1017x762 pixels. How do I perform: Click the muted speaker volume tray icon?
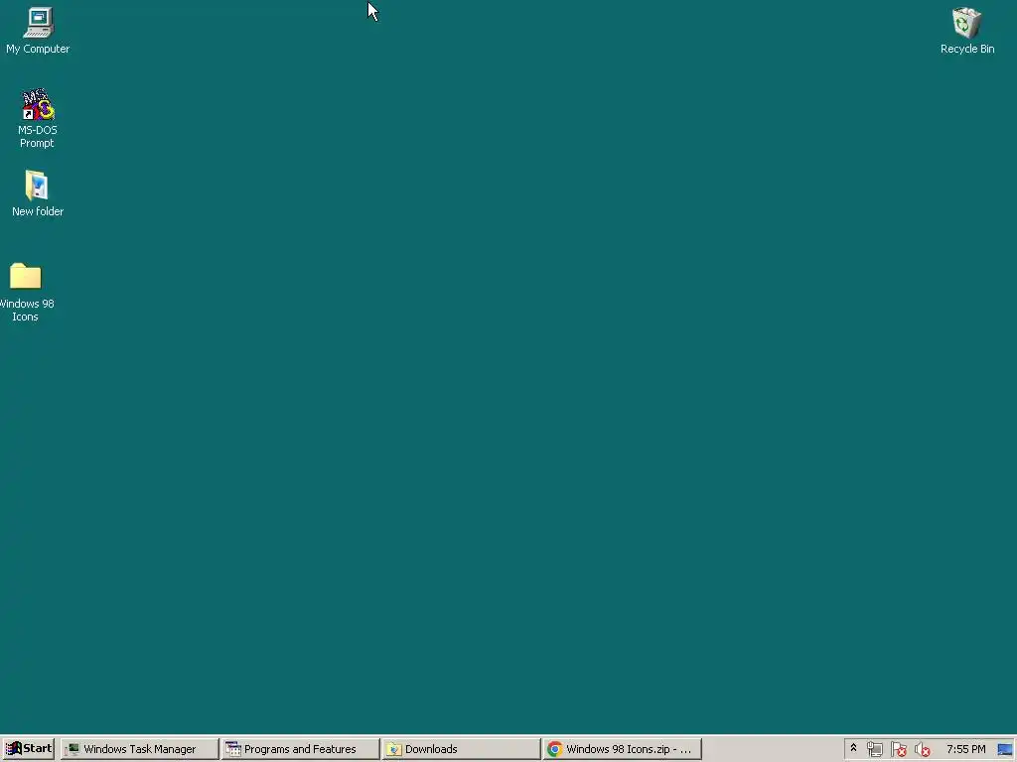(922, 750)
